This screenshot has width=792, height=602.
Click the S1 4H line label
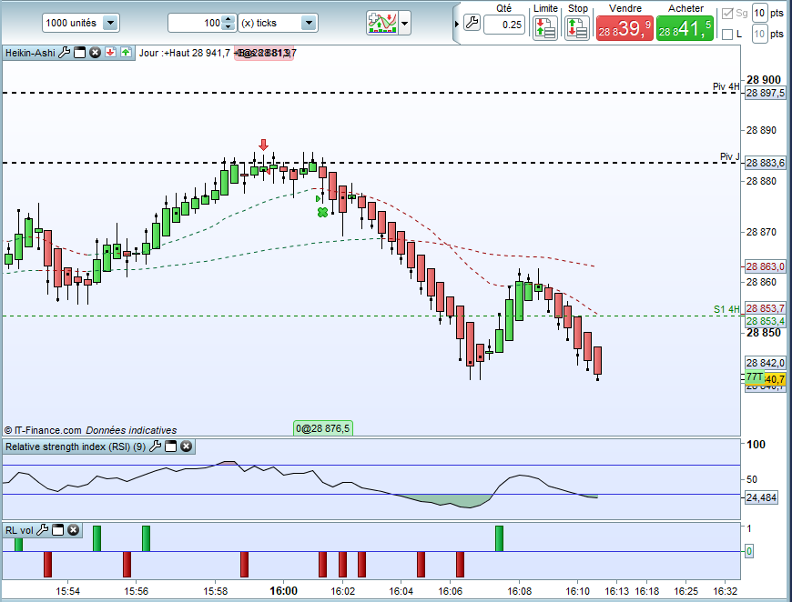pyautogui.click(x=726, y=309)
